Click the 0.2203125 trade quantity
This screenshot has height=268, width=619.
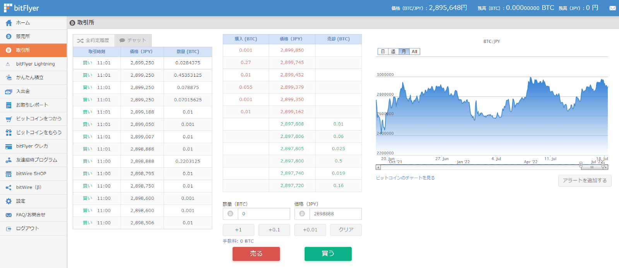coord(188,161)
